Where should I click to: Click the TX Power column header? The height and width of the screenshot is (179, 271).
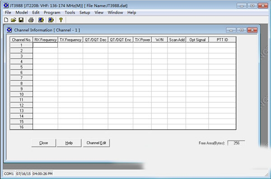(142, 40)
